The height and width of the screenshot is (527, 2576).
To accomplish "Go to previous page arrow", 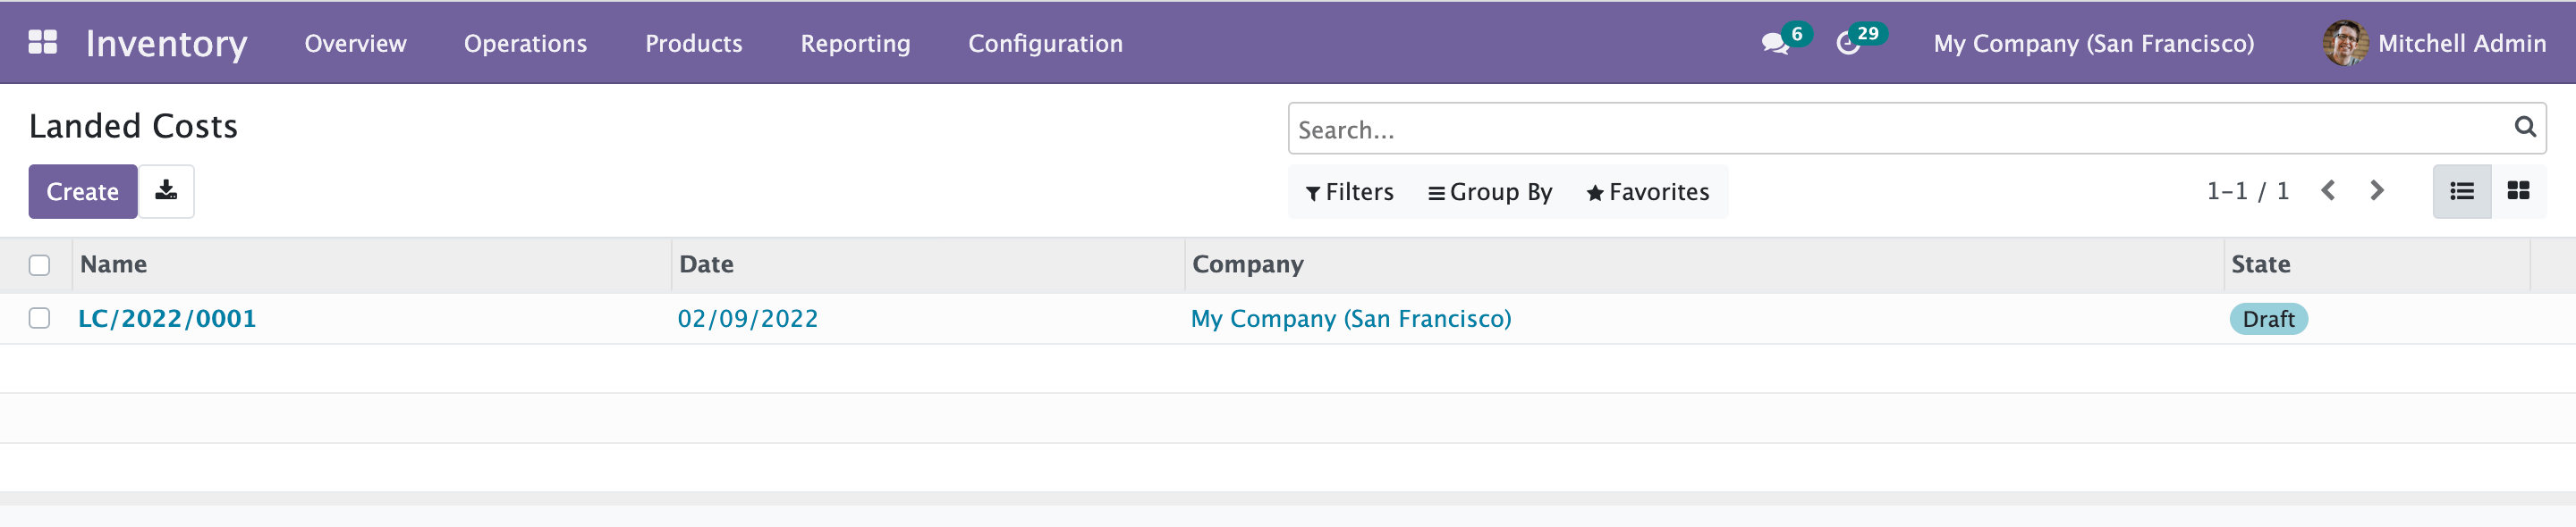I will (2328, 190).
